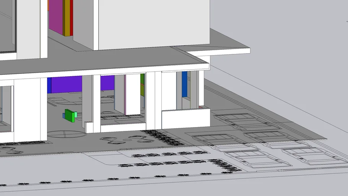The image size is (348, 196).
Task: Click the purple wall behind the columns
Action: (65, 84)
